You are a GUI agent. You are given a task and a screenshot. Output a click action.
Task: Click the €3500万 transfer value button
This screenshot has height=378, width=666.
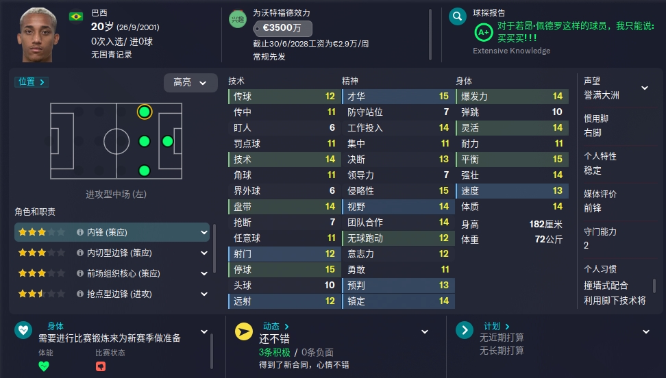pyautogui.click(x=282, y=29)
